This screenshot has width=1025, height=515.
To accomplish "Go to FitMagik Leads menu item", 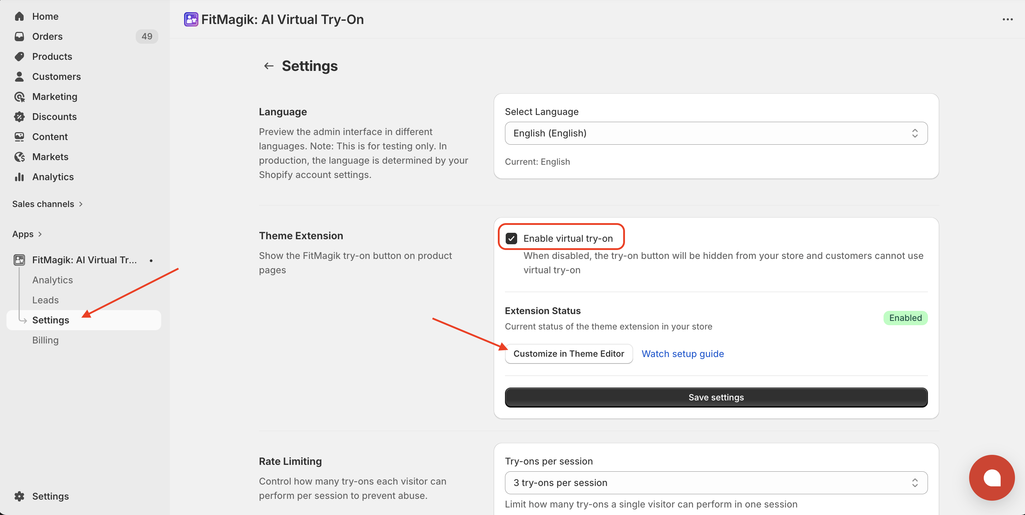I will pos(45,300).
